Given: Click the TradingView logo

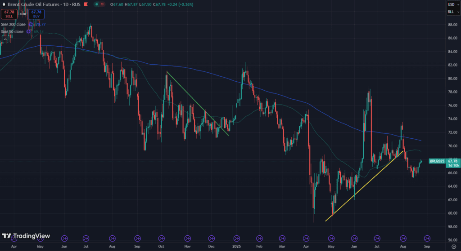Looking at the screenshot, I should [x=25, y=236].
